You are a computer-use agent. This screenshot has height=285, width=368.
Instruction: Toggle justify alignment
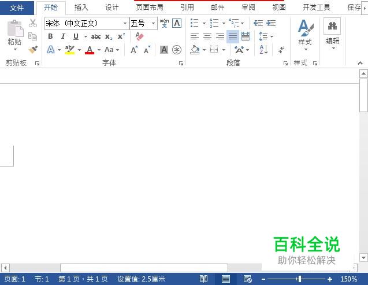pos(233,36)
